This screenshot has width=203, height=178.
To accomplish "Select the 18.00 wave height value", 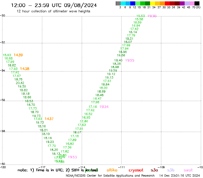I will pyautogui.click(x=103, y=88).
